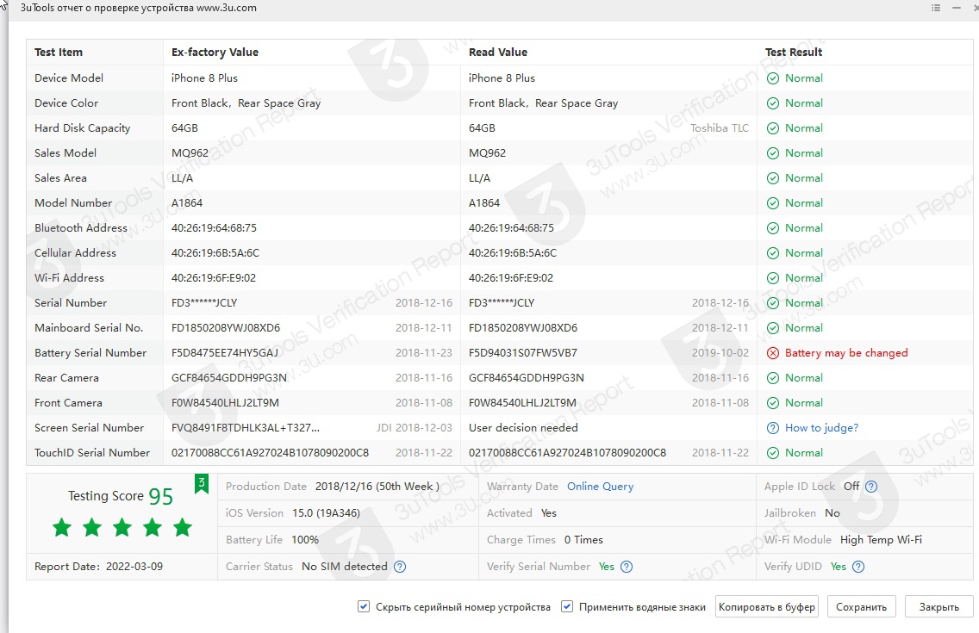Open the Online Query warranty link
This screenshot has height=633, width=979.
point(600,487)
